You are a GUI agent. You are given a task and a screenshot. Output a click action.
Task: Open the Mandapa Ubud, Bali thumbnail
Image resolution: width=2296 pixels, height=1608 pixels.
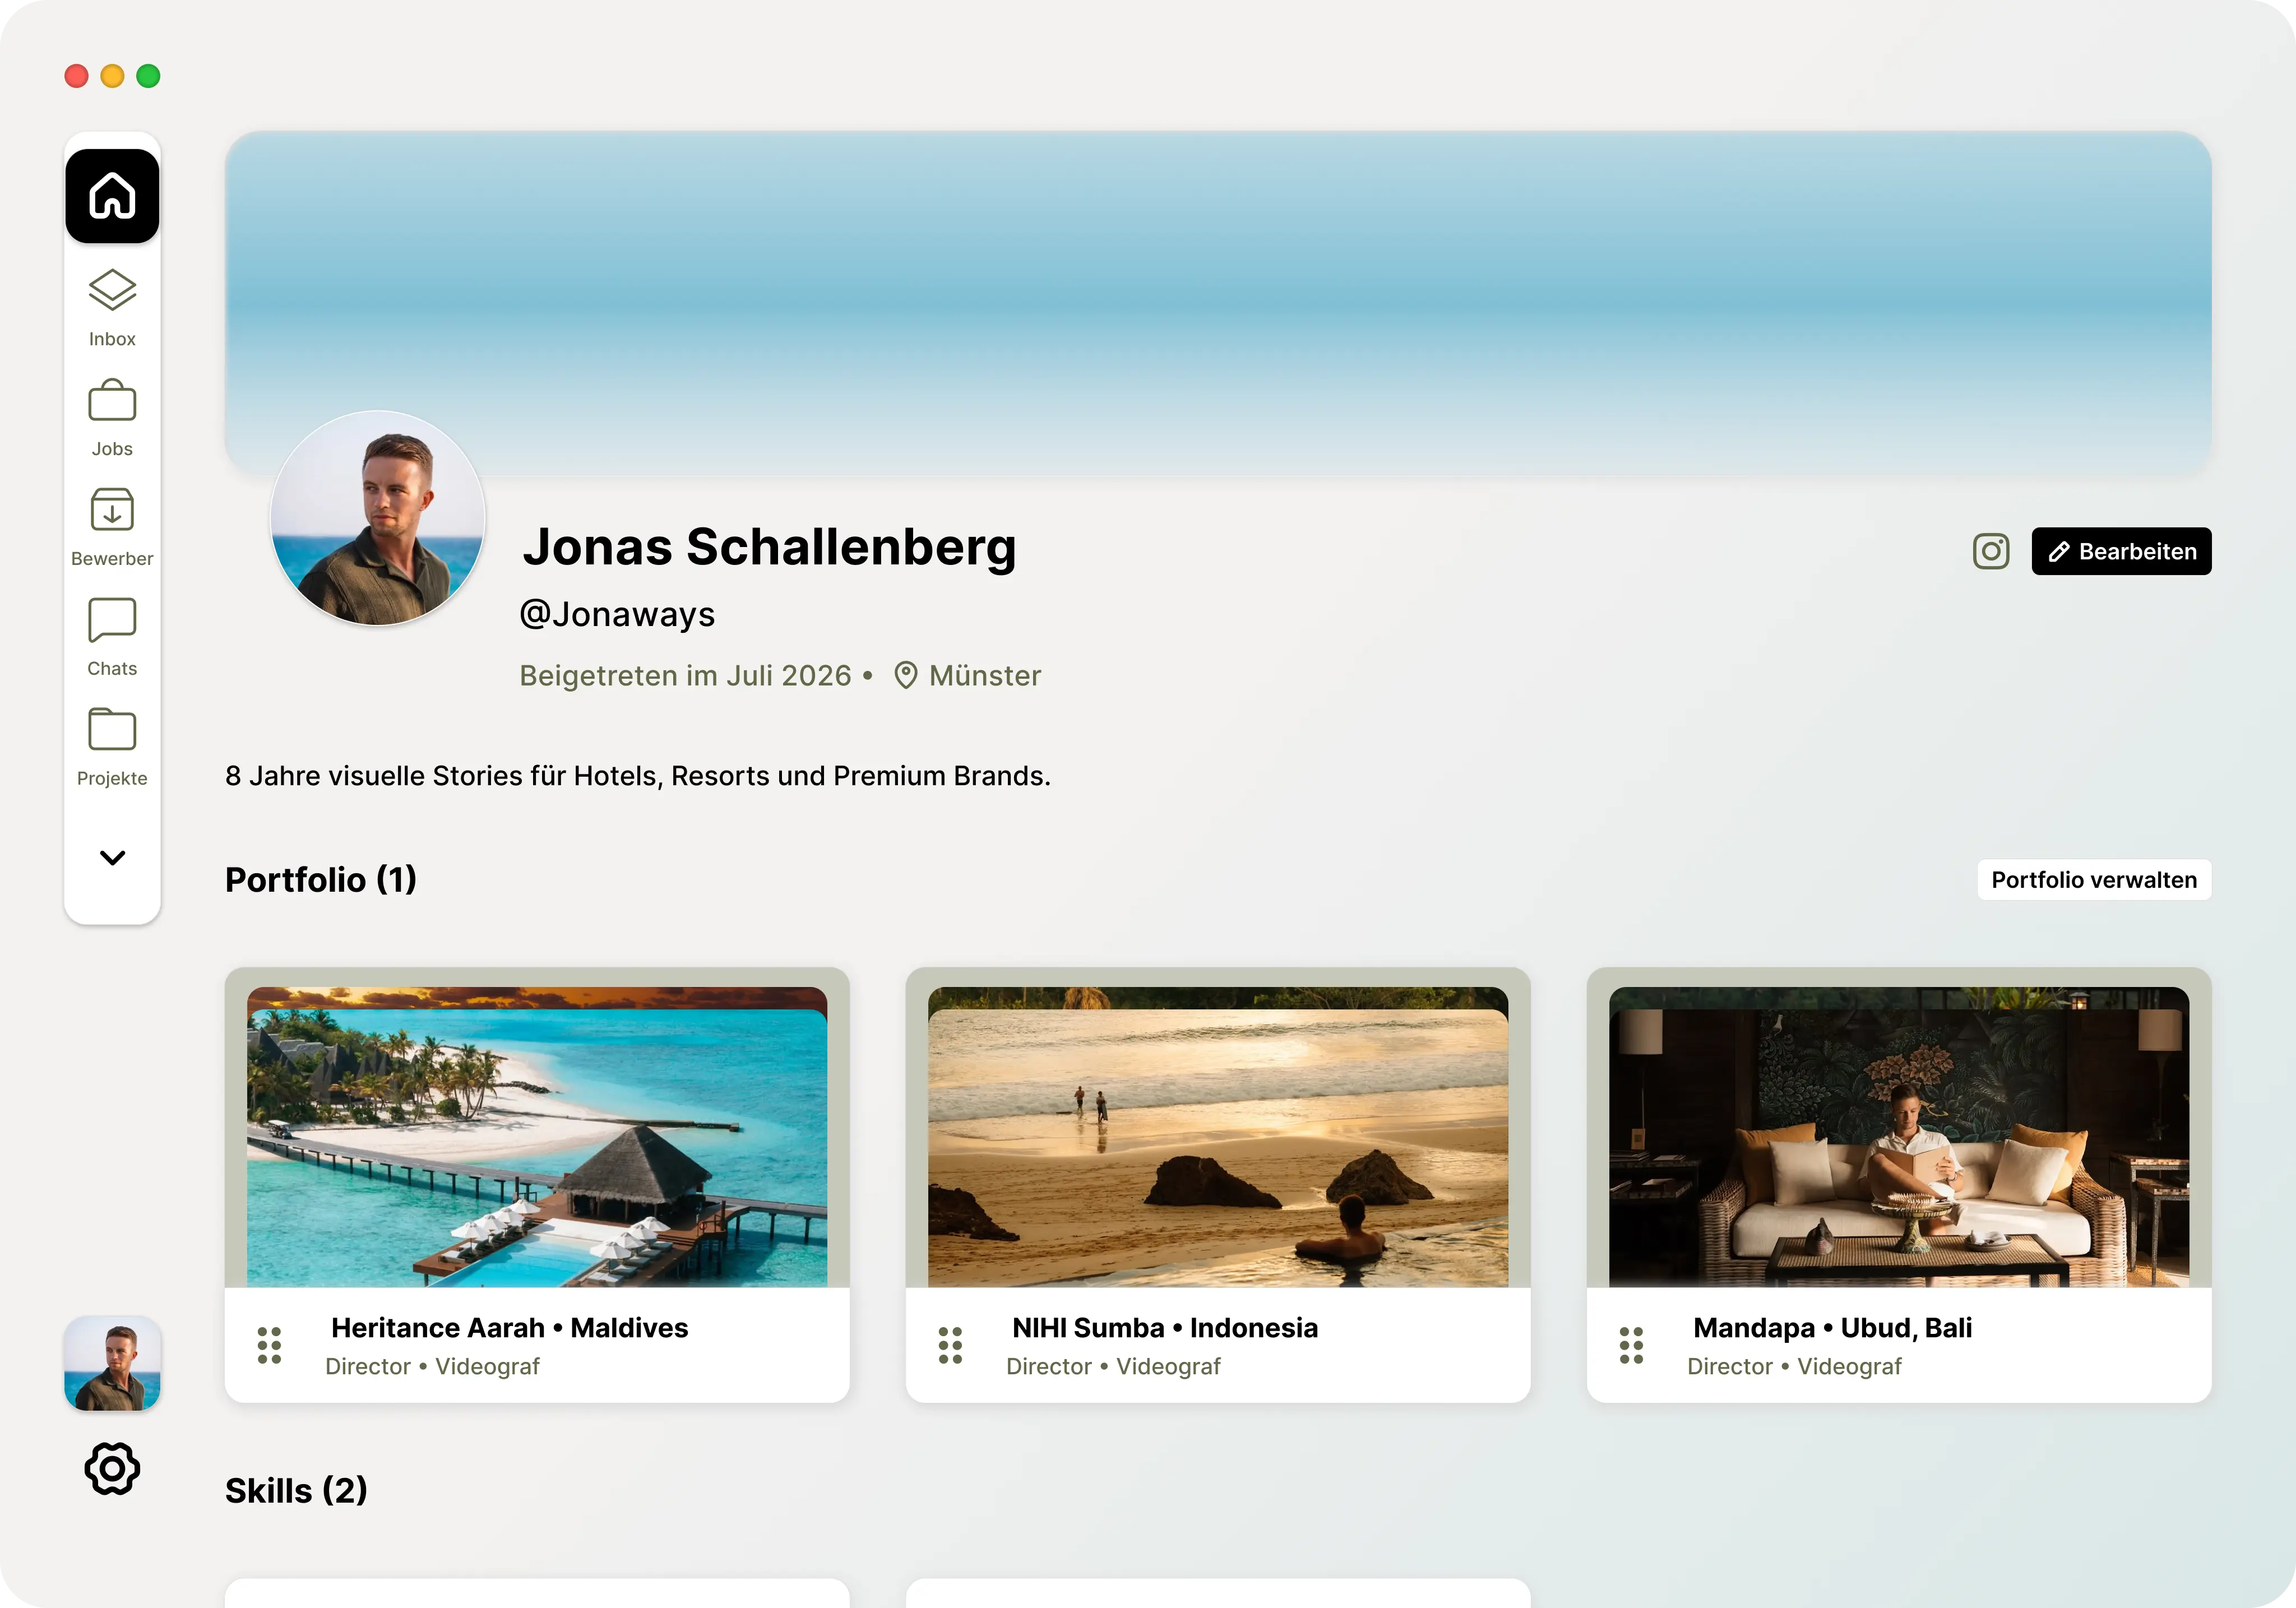(x=1899, y=1137)
